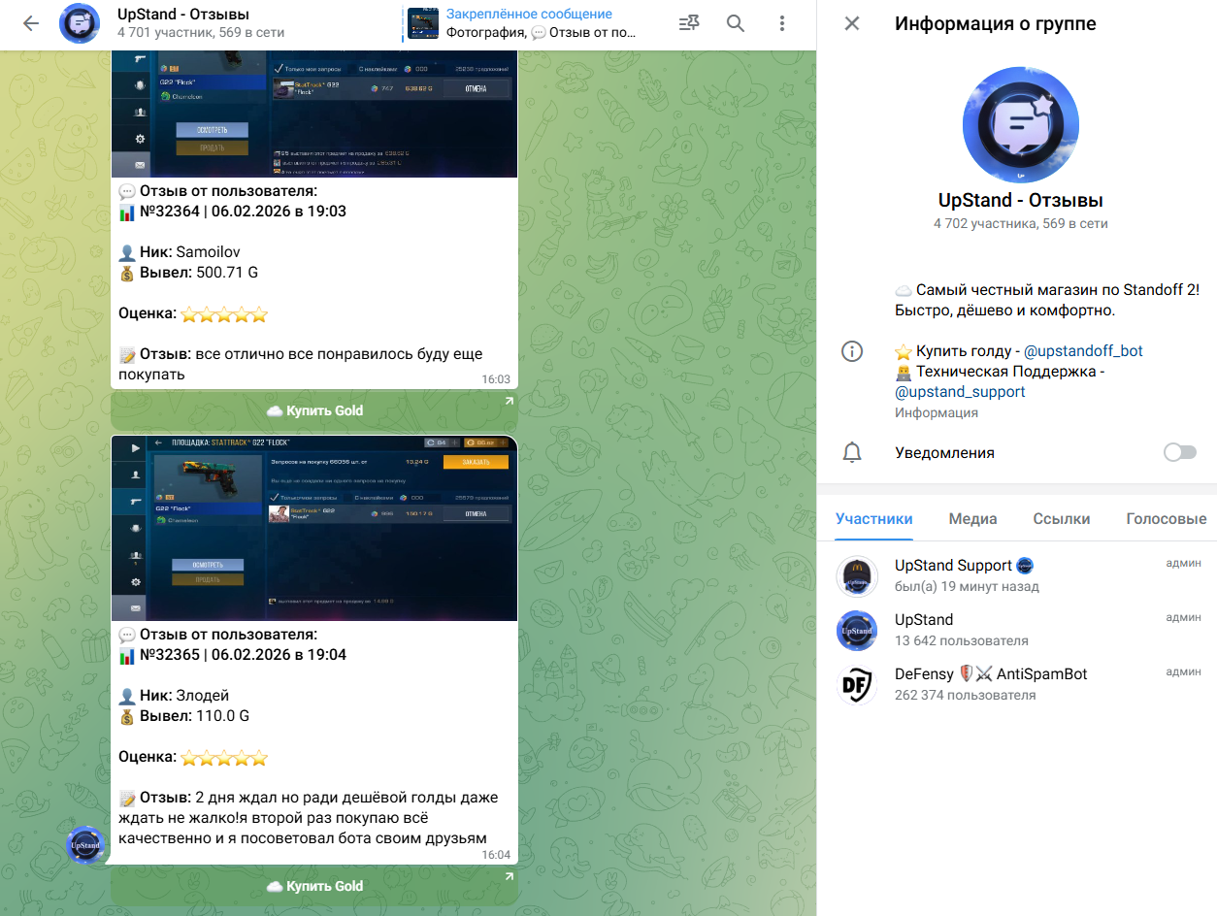Click DeFensy DF avatar icon
1217x916 pixels.
pos(857,685)
